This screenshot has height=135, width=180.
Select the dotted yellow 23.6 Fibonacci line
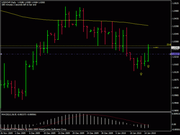click(x=86, y=46)
